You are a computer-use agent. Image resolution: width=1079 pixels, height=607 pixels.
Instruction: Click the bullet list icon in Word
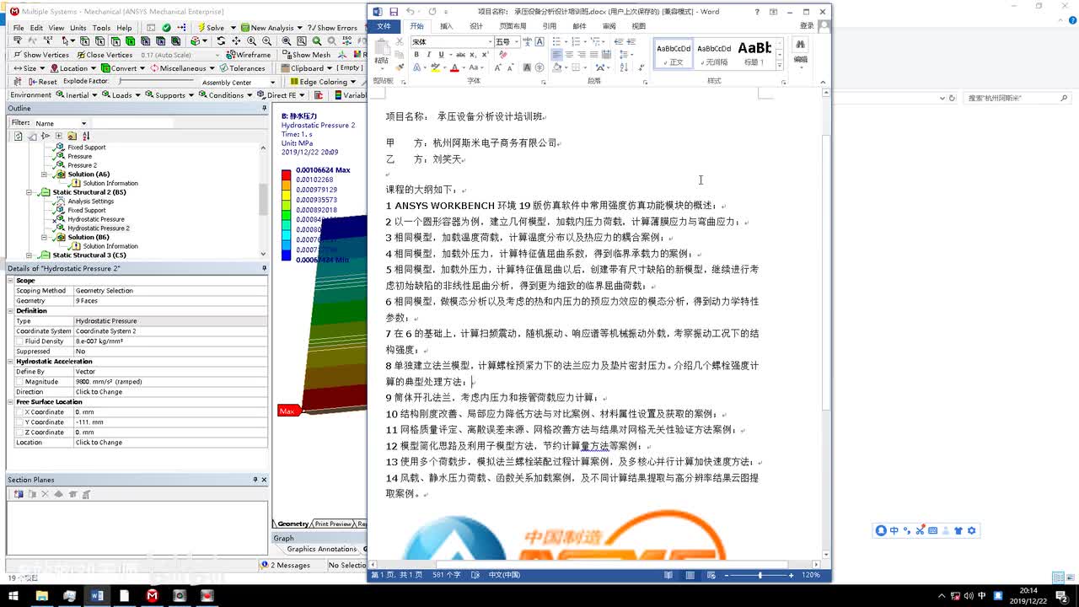[558, 41]
